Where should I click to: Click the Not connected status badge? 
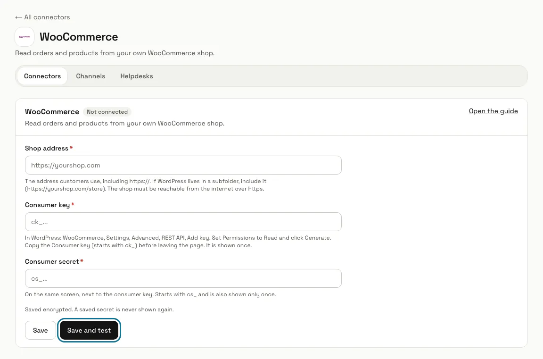tap(107, 112)
